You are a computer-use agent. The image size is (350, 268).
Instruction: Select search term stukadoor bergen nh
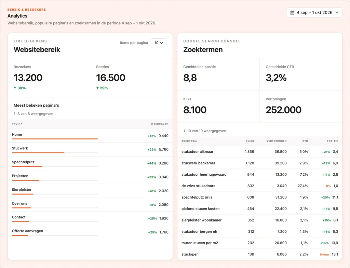199,232
